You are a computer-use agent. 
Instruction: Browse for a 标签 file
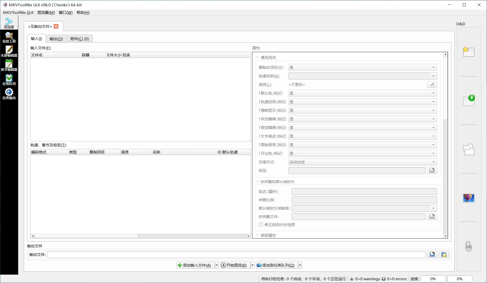tap(432, 170)
